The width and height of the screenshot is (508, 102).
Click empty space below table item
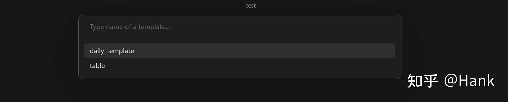pyautogui.click(x=239, y=76)
